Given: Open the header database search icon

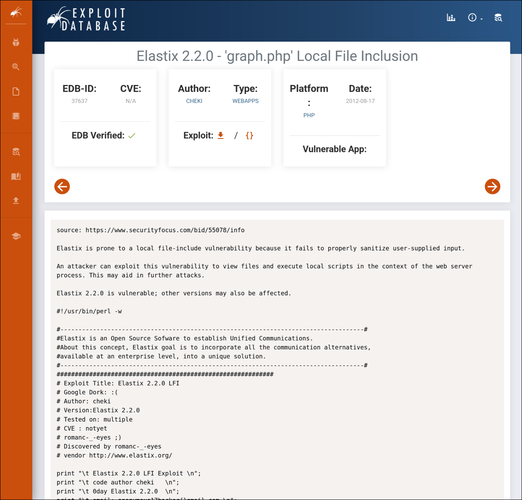Looking at the screenshot, I should 498,18.
